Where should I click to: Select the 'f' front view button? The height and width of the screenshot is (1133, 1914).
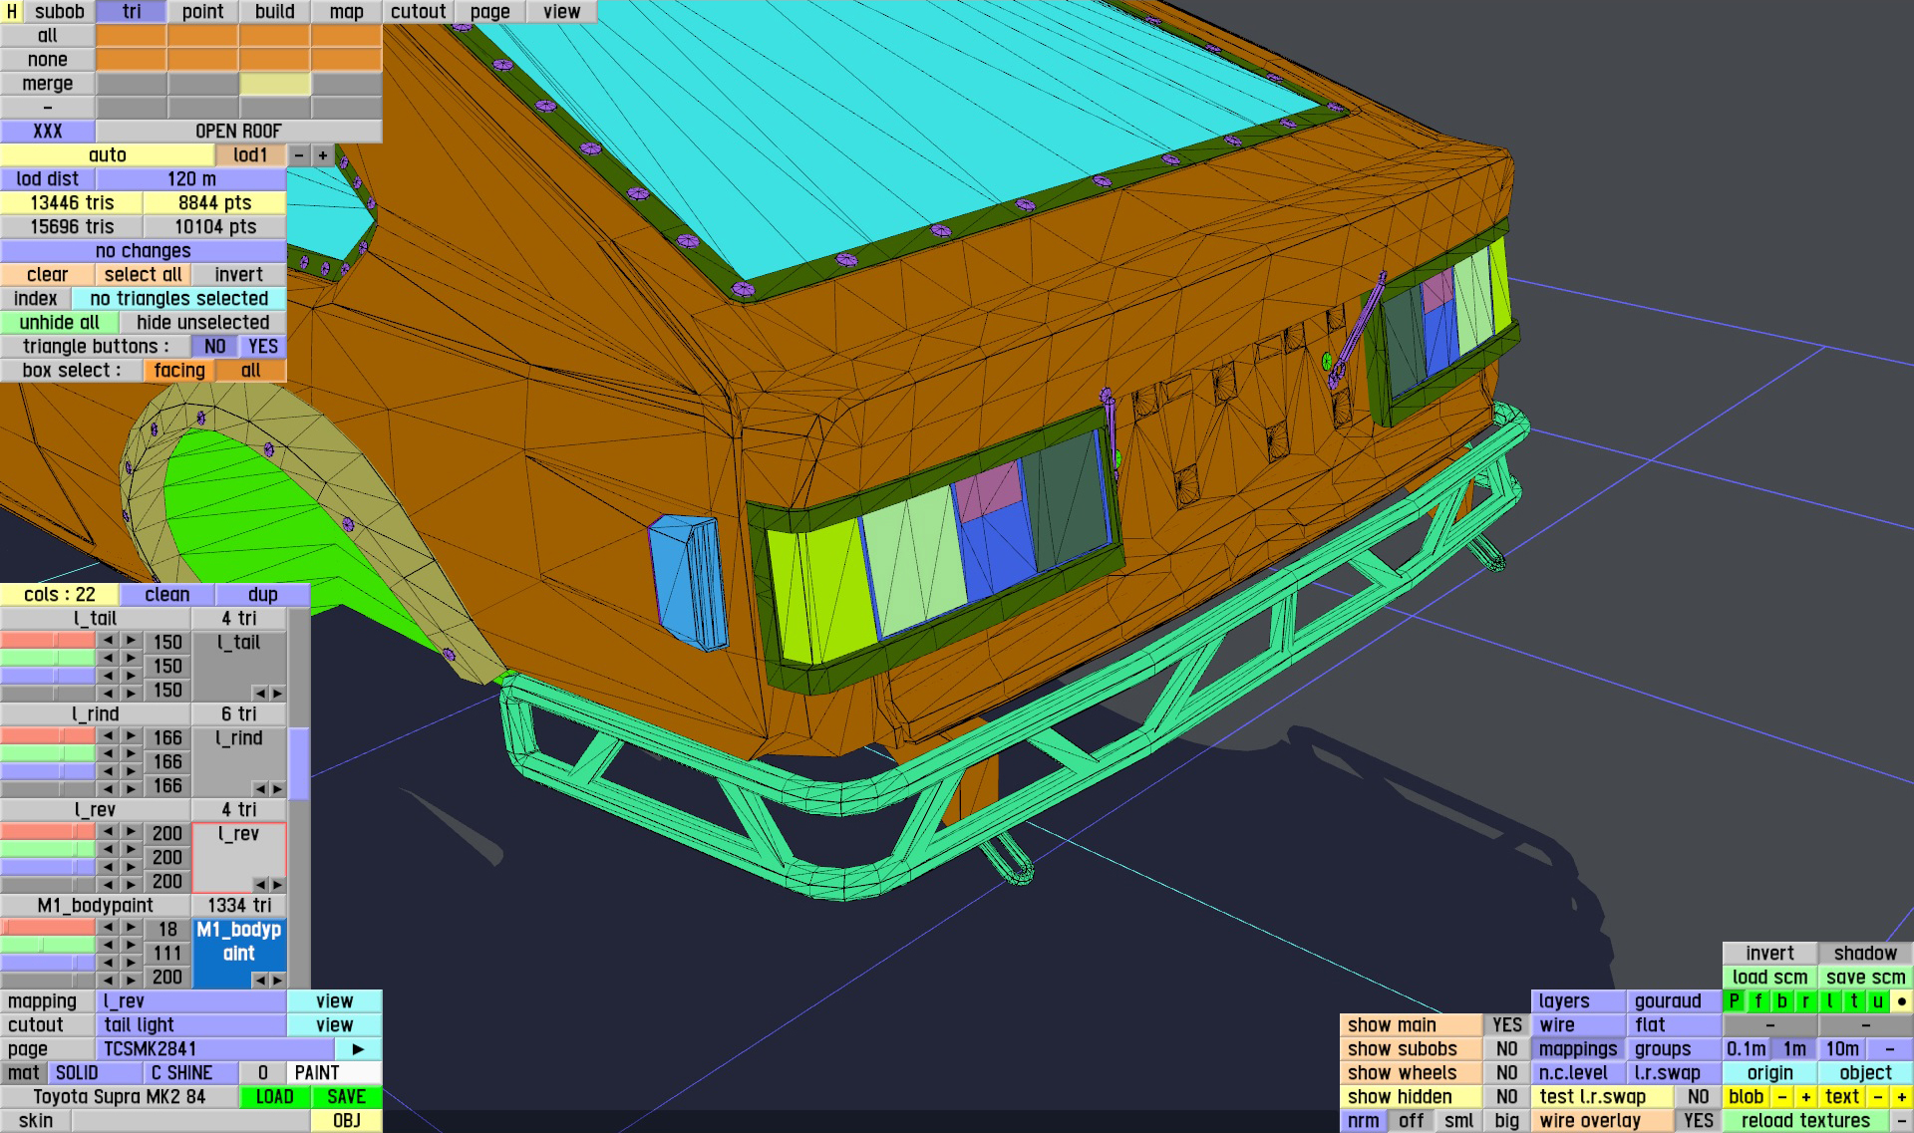coord(1757,1001)
